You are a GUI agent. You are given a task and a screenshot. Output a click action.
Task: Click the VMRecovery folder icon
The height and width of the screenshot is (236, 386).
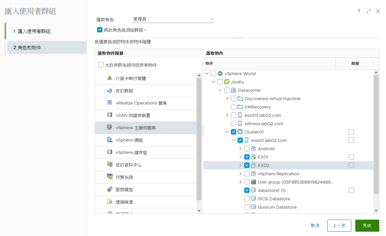tap(240, 107)
